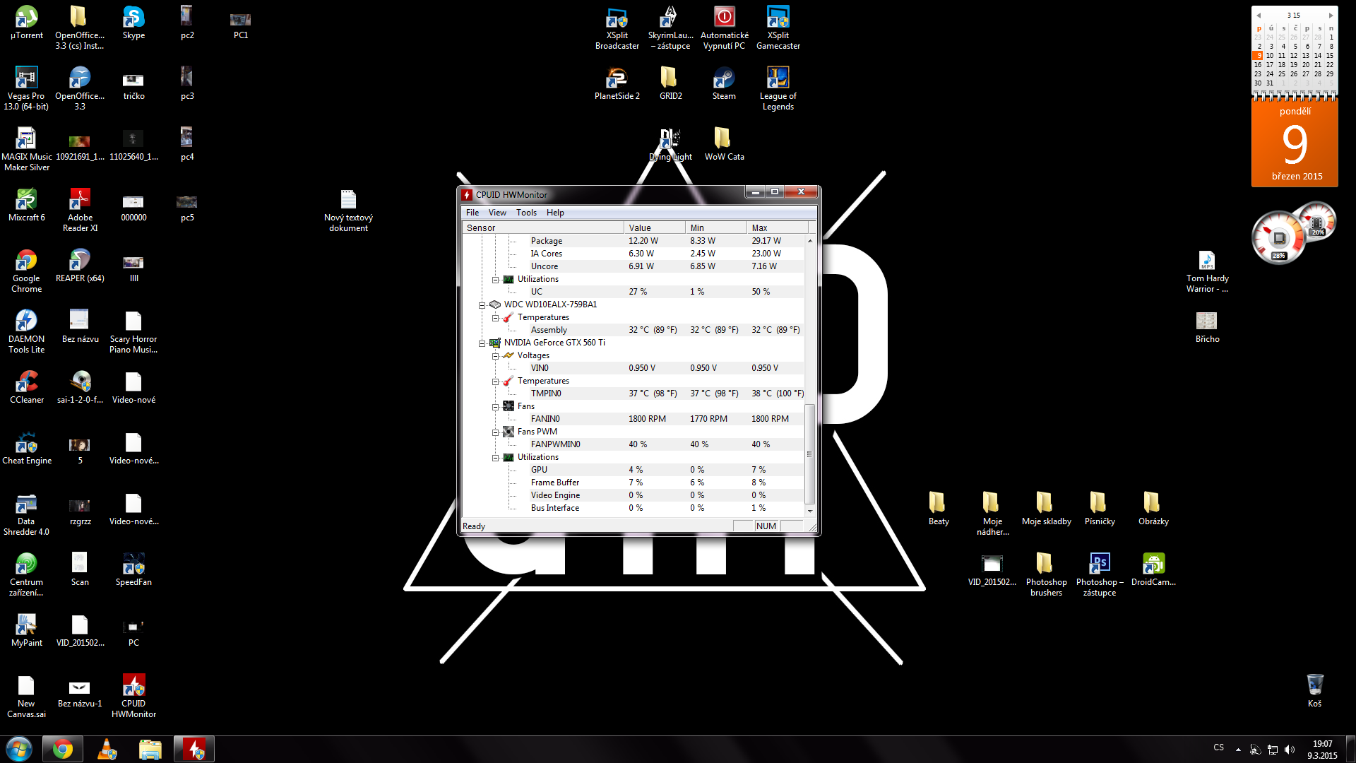1356x763 pixels.
Task: Open Windows Explorer from taskbar
Action: (150, 749)
